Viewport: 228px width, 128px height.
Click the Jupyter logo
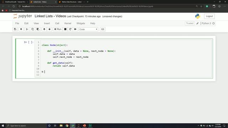click(22, 16)
